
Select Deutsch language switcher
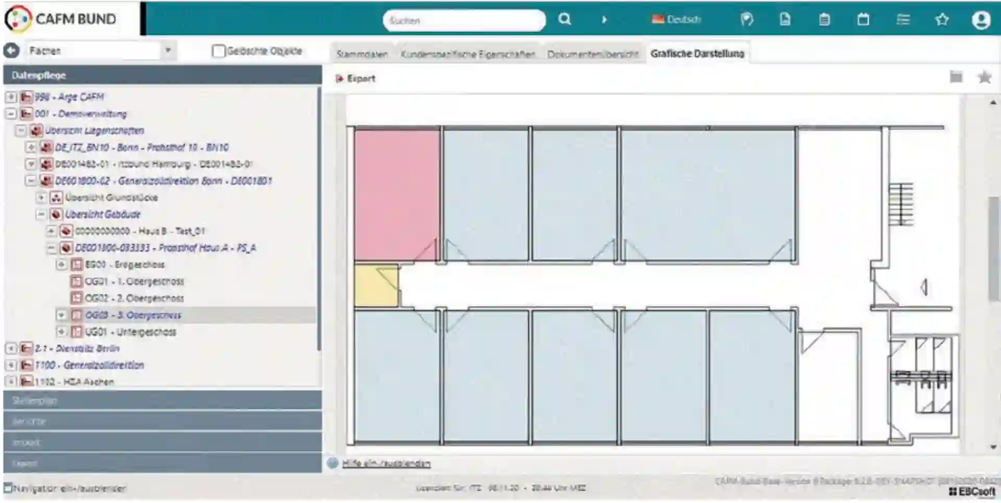[676, 20]
